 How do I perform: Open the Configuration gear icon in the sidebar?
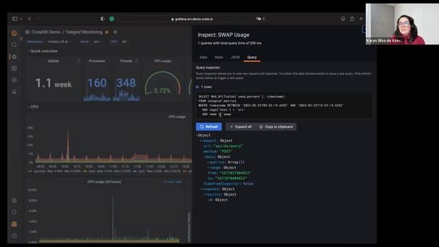(14, 200)
